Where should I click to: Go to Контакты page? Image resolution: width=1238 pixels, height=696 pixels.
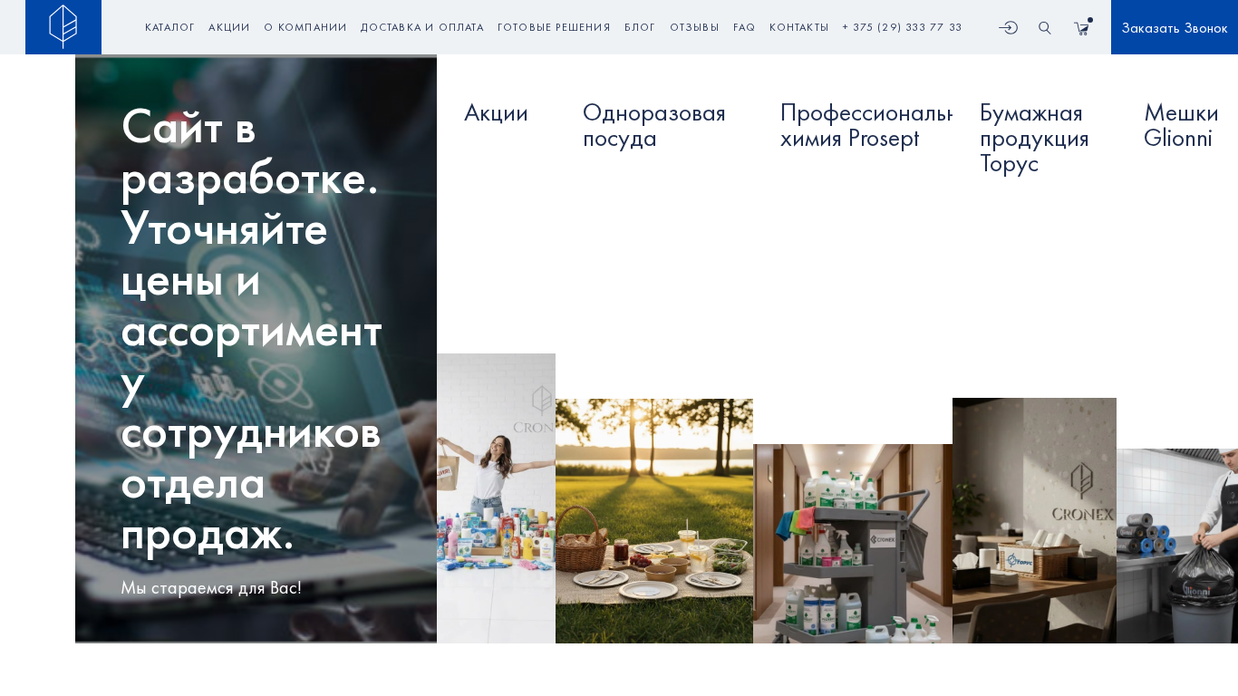point(799,27)
